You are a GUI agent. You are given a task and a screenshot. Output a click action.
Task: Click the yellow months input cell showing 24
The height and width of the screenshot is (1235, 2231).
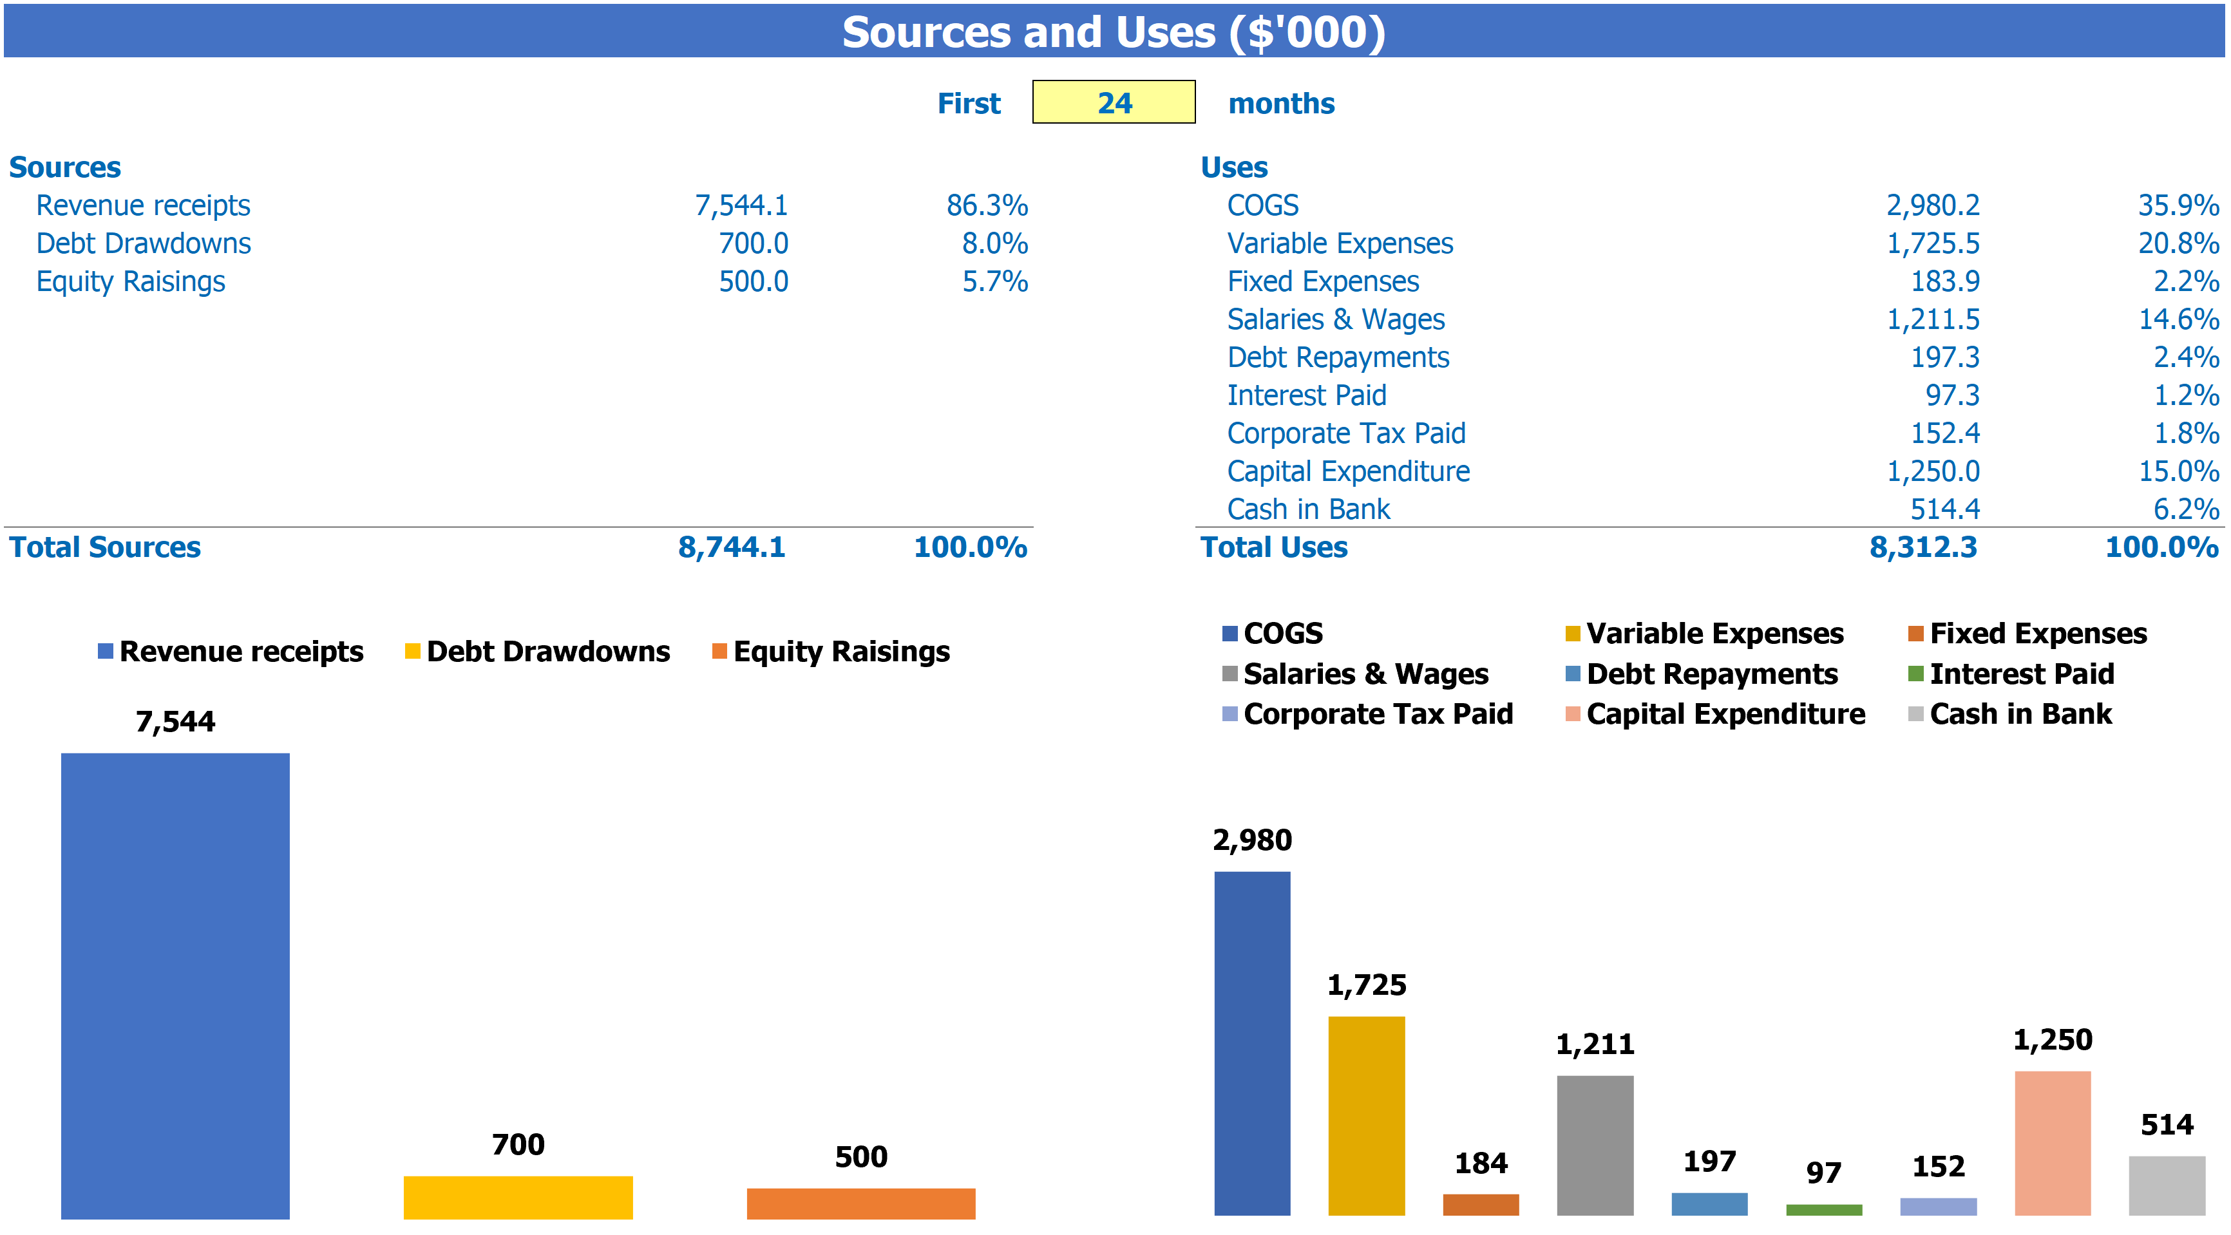tap(1113, 102)
